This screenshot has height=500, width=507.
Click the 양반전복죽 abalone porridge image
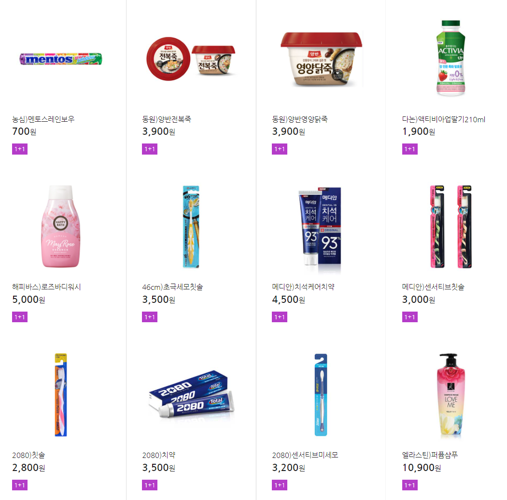coord(191,59)
